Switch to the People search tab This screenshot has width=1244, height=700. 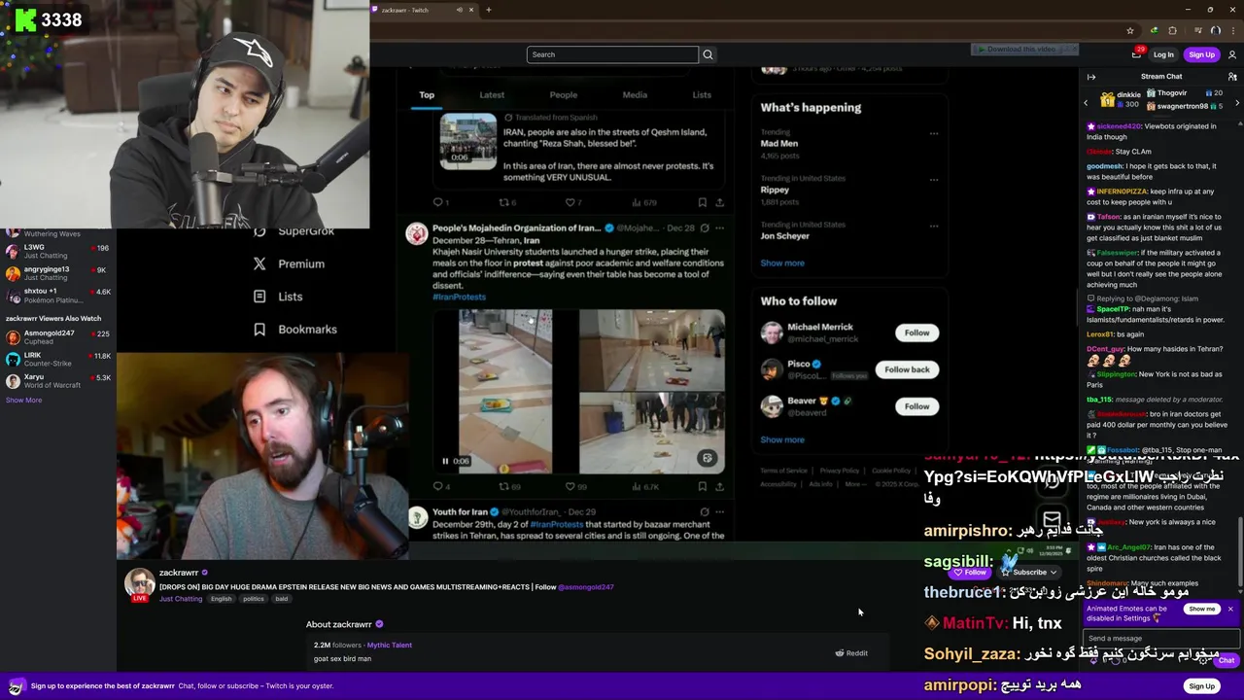coord(564,95)
